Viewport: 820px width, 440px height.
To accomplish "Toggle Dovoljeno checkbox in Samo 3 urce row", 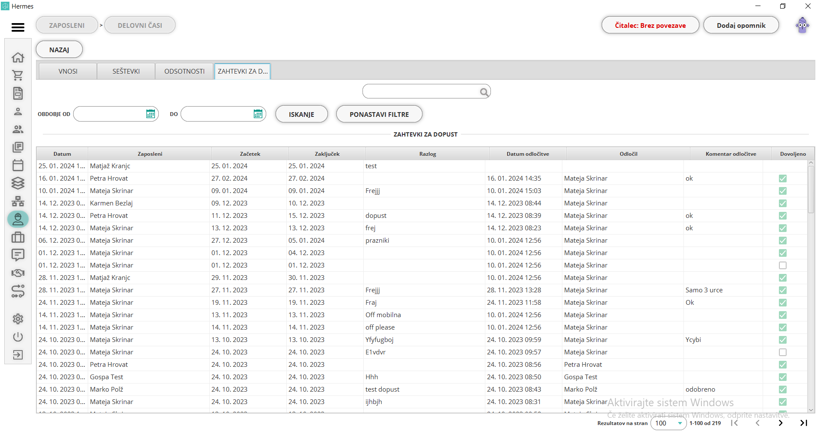I will pyautogui.click(x=783, y=290).
